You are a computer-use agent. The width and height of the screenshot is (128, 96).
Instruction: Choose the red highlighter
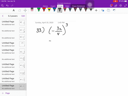44,10
